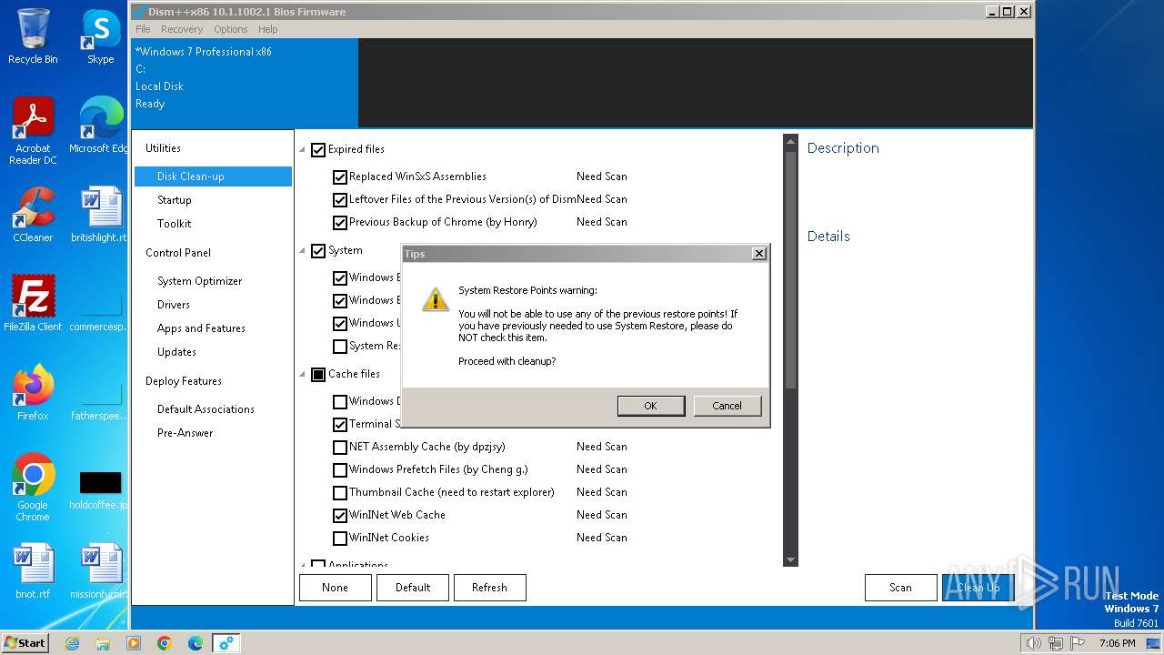The height and width of the screenshot is (655, 1164).
Task: Open the Skype desktop shortcut
Action: (x=101, y=36)
